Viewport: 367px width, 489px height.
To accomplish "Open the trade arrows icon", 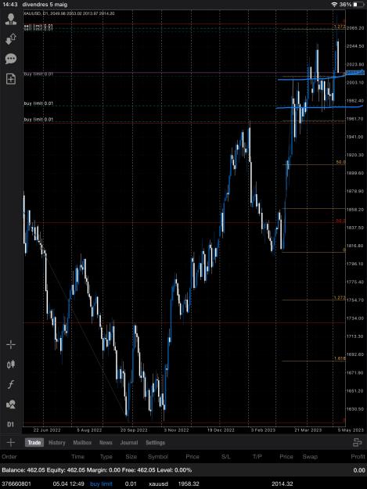I will click(x=11, y=39).
